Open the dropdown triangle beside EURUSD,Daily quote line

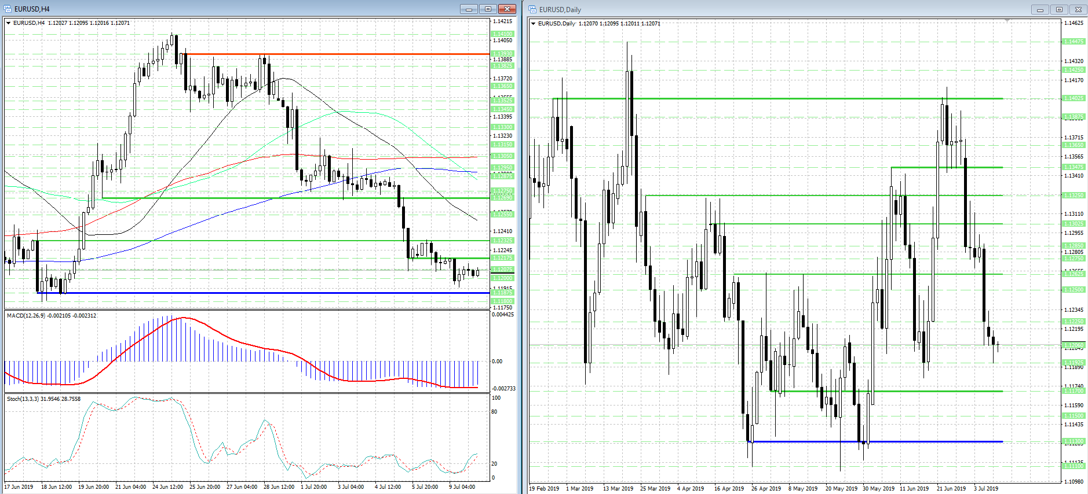pos(533,24)
